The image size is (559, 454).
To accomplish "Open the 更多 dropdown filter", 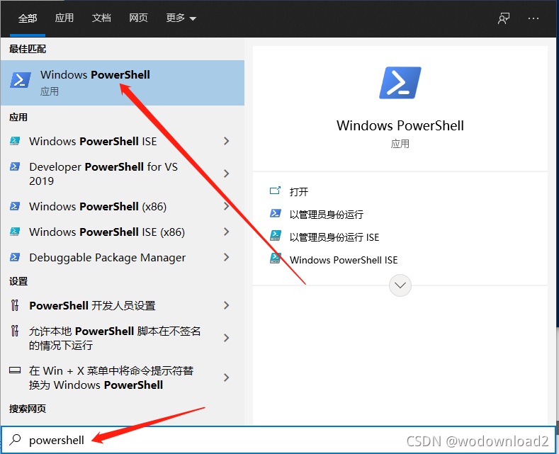I will (x=181, y=18).
